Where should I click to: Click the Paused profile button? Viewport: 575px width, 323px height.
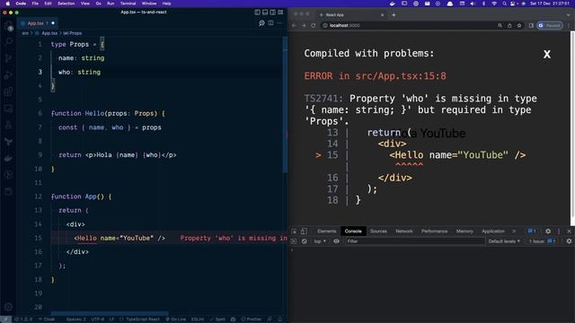(549, 25)
